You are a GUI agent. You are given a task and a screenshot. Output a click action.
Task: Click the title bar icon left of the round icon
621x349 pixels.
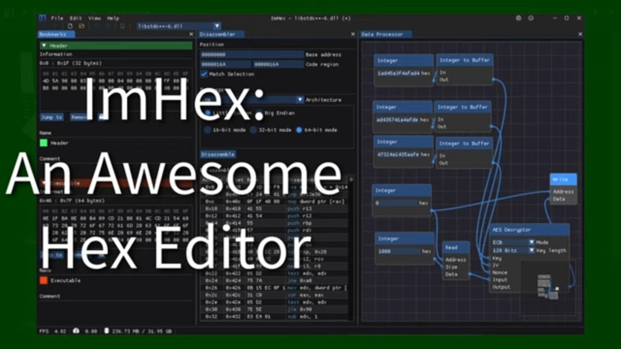click(519, 18)
